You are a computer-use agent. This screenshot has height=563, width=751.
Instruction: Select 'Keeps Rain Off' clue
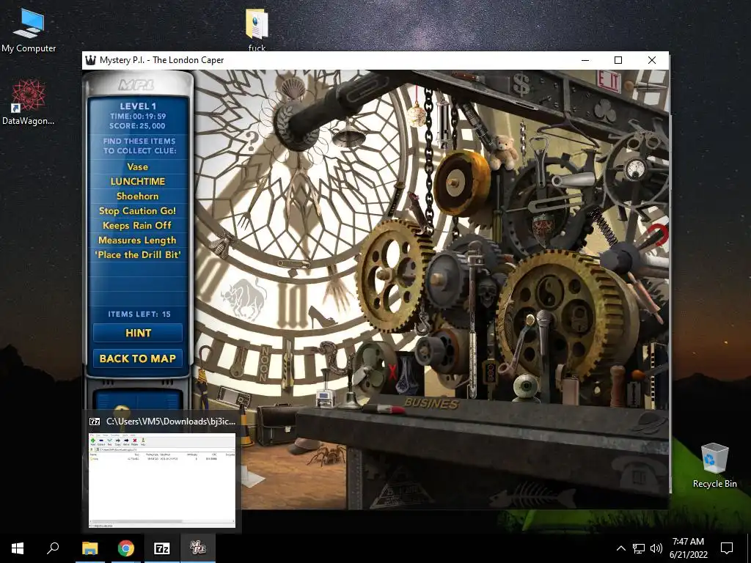point(137,226)
